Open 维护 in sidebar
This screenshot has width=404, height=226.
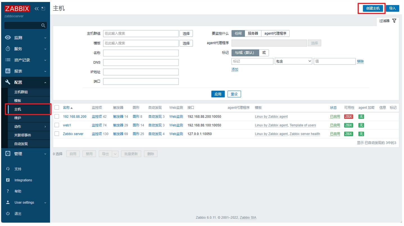18,118
